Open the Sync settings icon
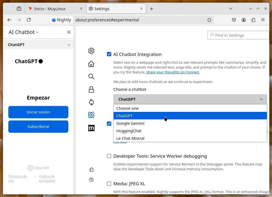This screenshot has width=272, height=197. pyautogui.click(x=91, y=102)
